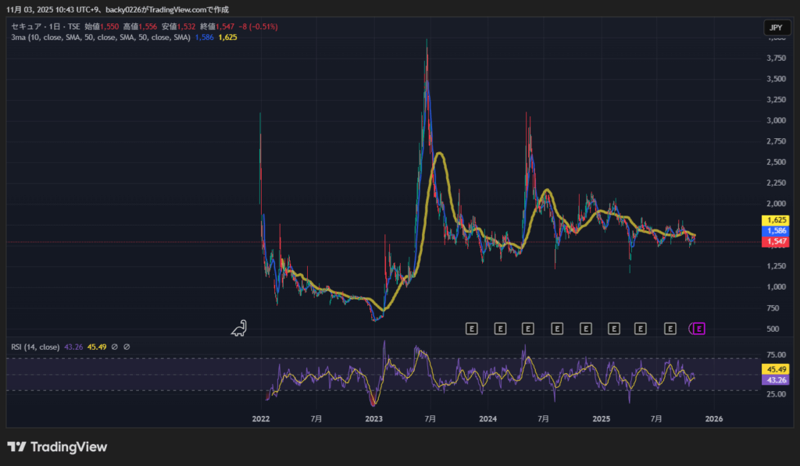Click the blue 1,586 price axis label
Image resolution: width=800 pixels, height=466 pixels.
776,232
